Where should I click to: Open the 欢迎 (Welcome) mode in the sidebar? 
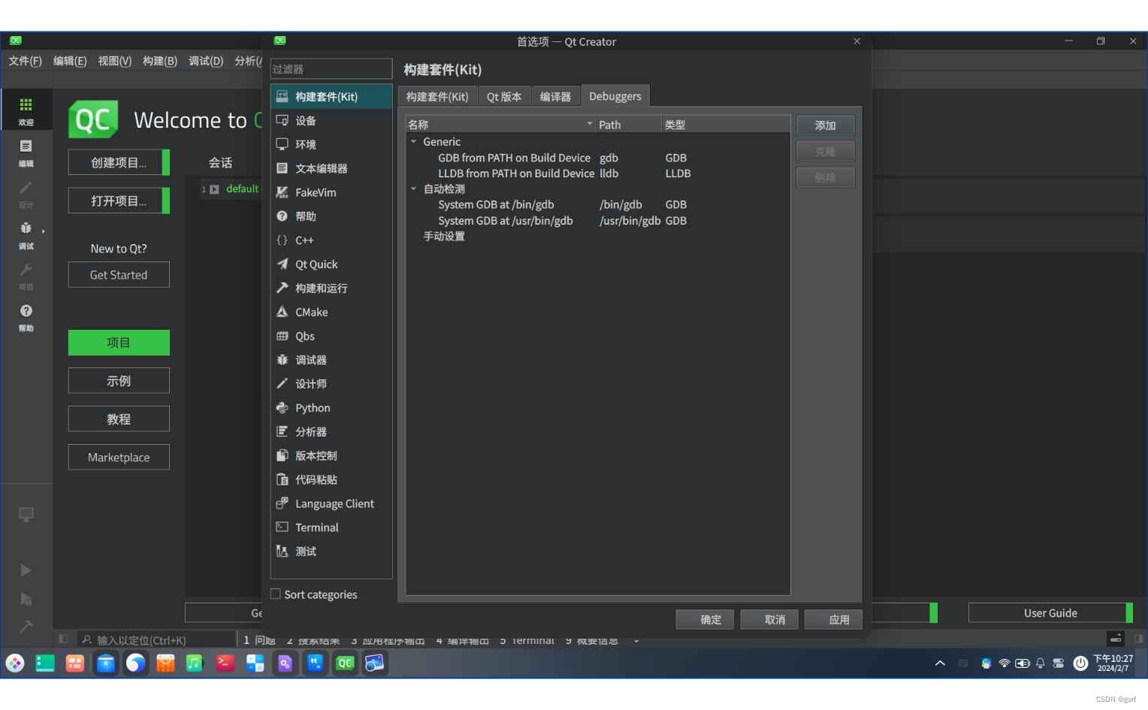tap(26, 110)
